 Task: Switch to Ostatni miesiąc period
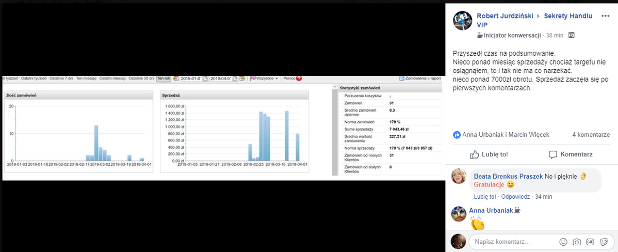112,78
